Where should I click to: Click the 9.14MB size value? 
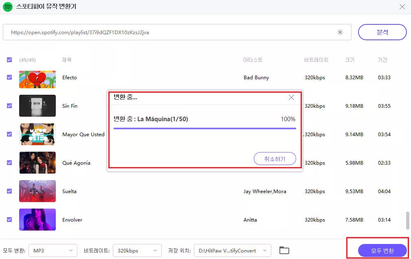[354, 134]
